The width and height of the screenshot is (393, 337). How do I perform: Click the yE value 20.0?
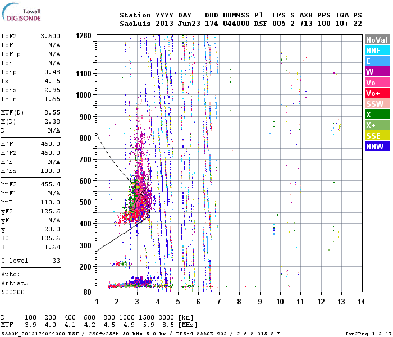point(52,229)
